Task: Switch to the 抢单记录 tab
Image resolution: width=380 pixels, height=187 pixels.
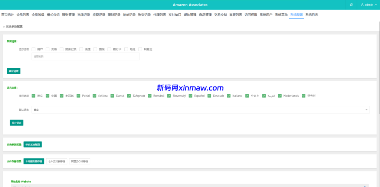Action: point(129,15)
